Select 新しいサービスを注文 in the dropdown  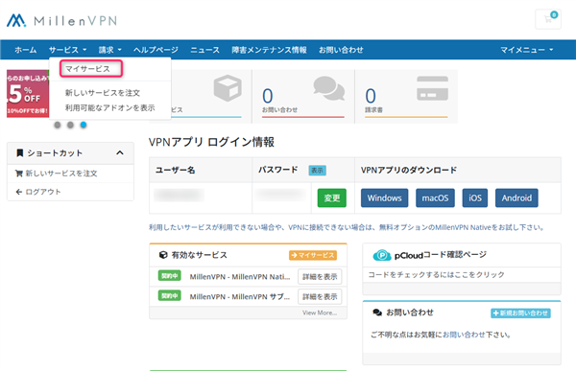coord(103,93)
